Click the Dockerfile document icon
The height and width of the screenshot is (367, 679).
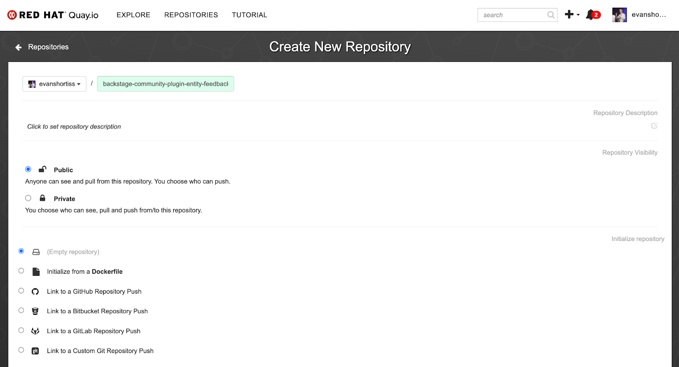36,272
